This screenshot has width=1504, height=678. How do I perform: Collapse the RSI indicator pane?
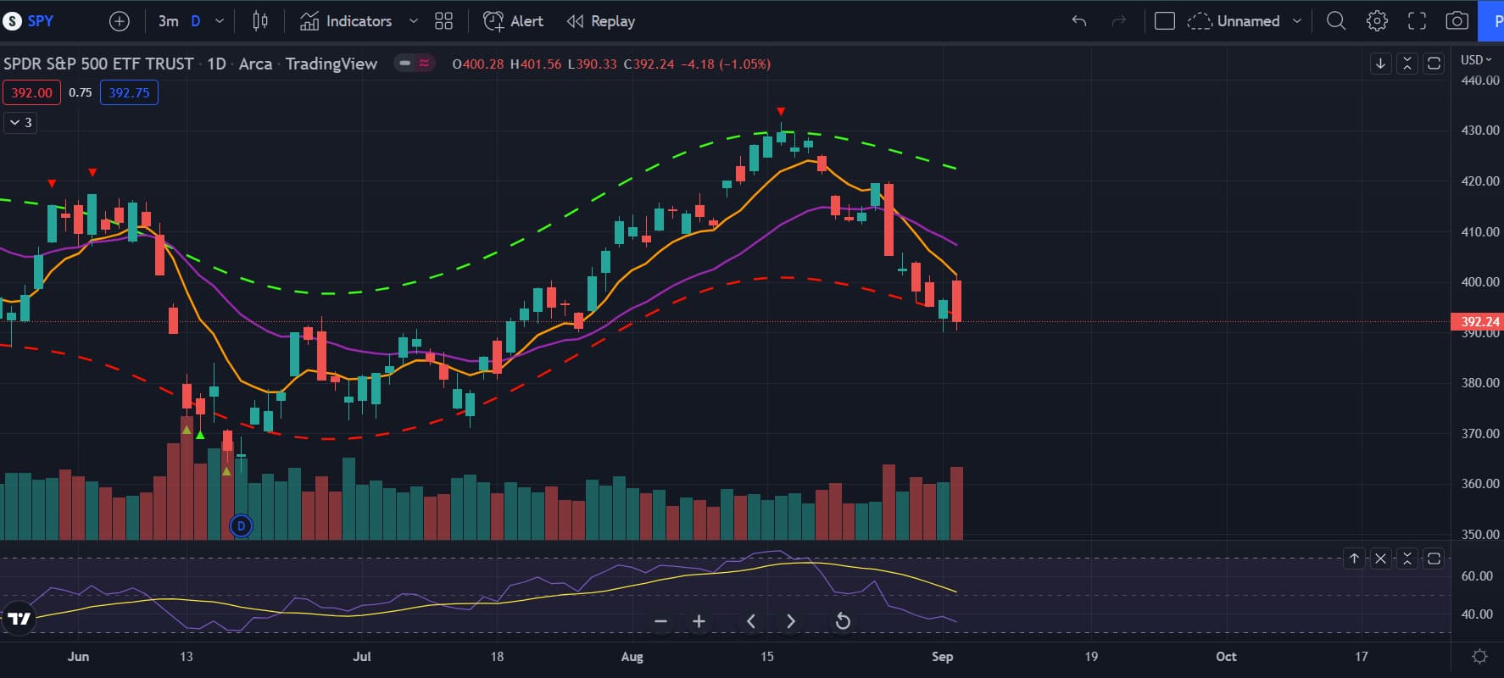click(1407, 559)
